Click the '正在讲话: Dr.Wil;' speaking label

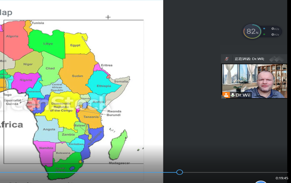[x=249, y=59]
